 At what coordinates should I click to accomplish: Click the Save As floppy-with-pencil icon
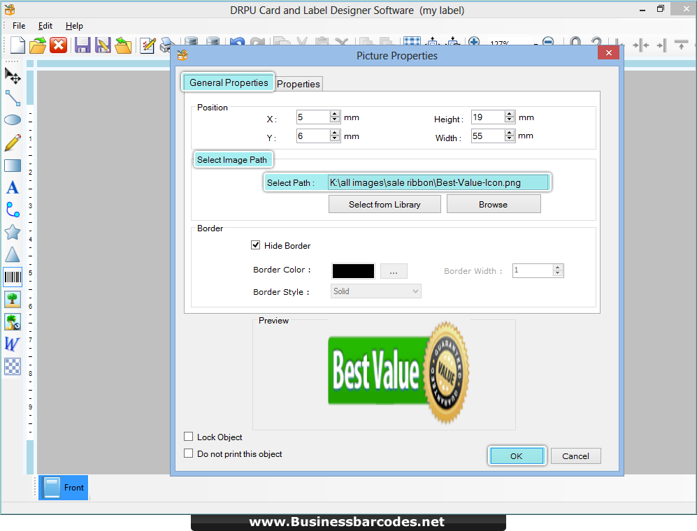[103, 45]
